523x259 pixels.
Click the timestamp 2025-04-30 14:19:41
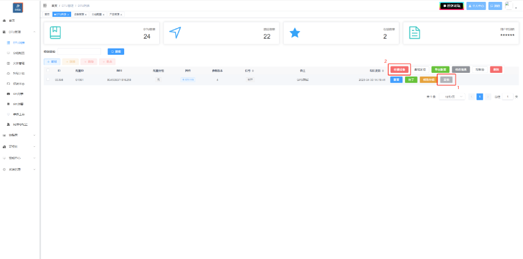(372, 80)
